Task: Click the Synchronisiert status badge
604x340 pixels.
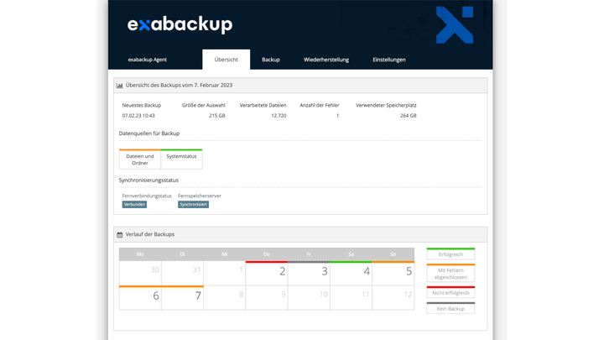Action: (x=193, y=204)
